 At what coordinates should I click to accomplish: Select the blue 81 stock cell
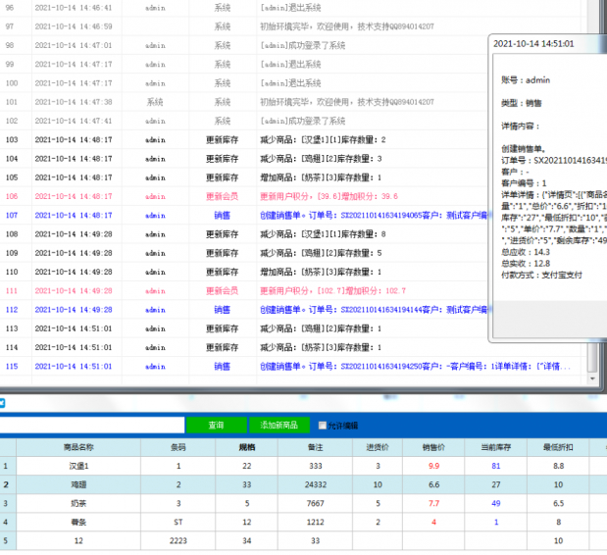click(x=496, y=466)
